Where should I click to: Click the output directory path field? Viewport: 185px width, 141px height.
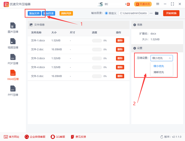click(x=133, y=13)
